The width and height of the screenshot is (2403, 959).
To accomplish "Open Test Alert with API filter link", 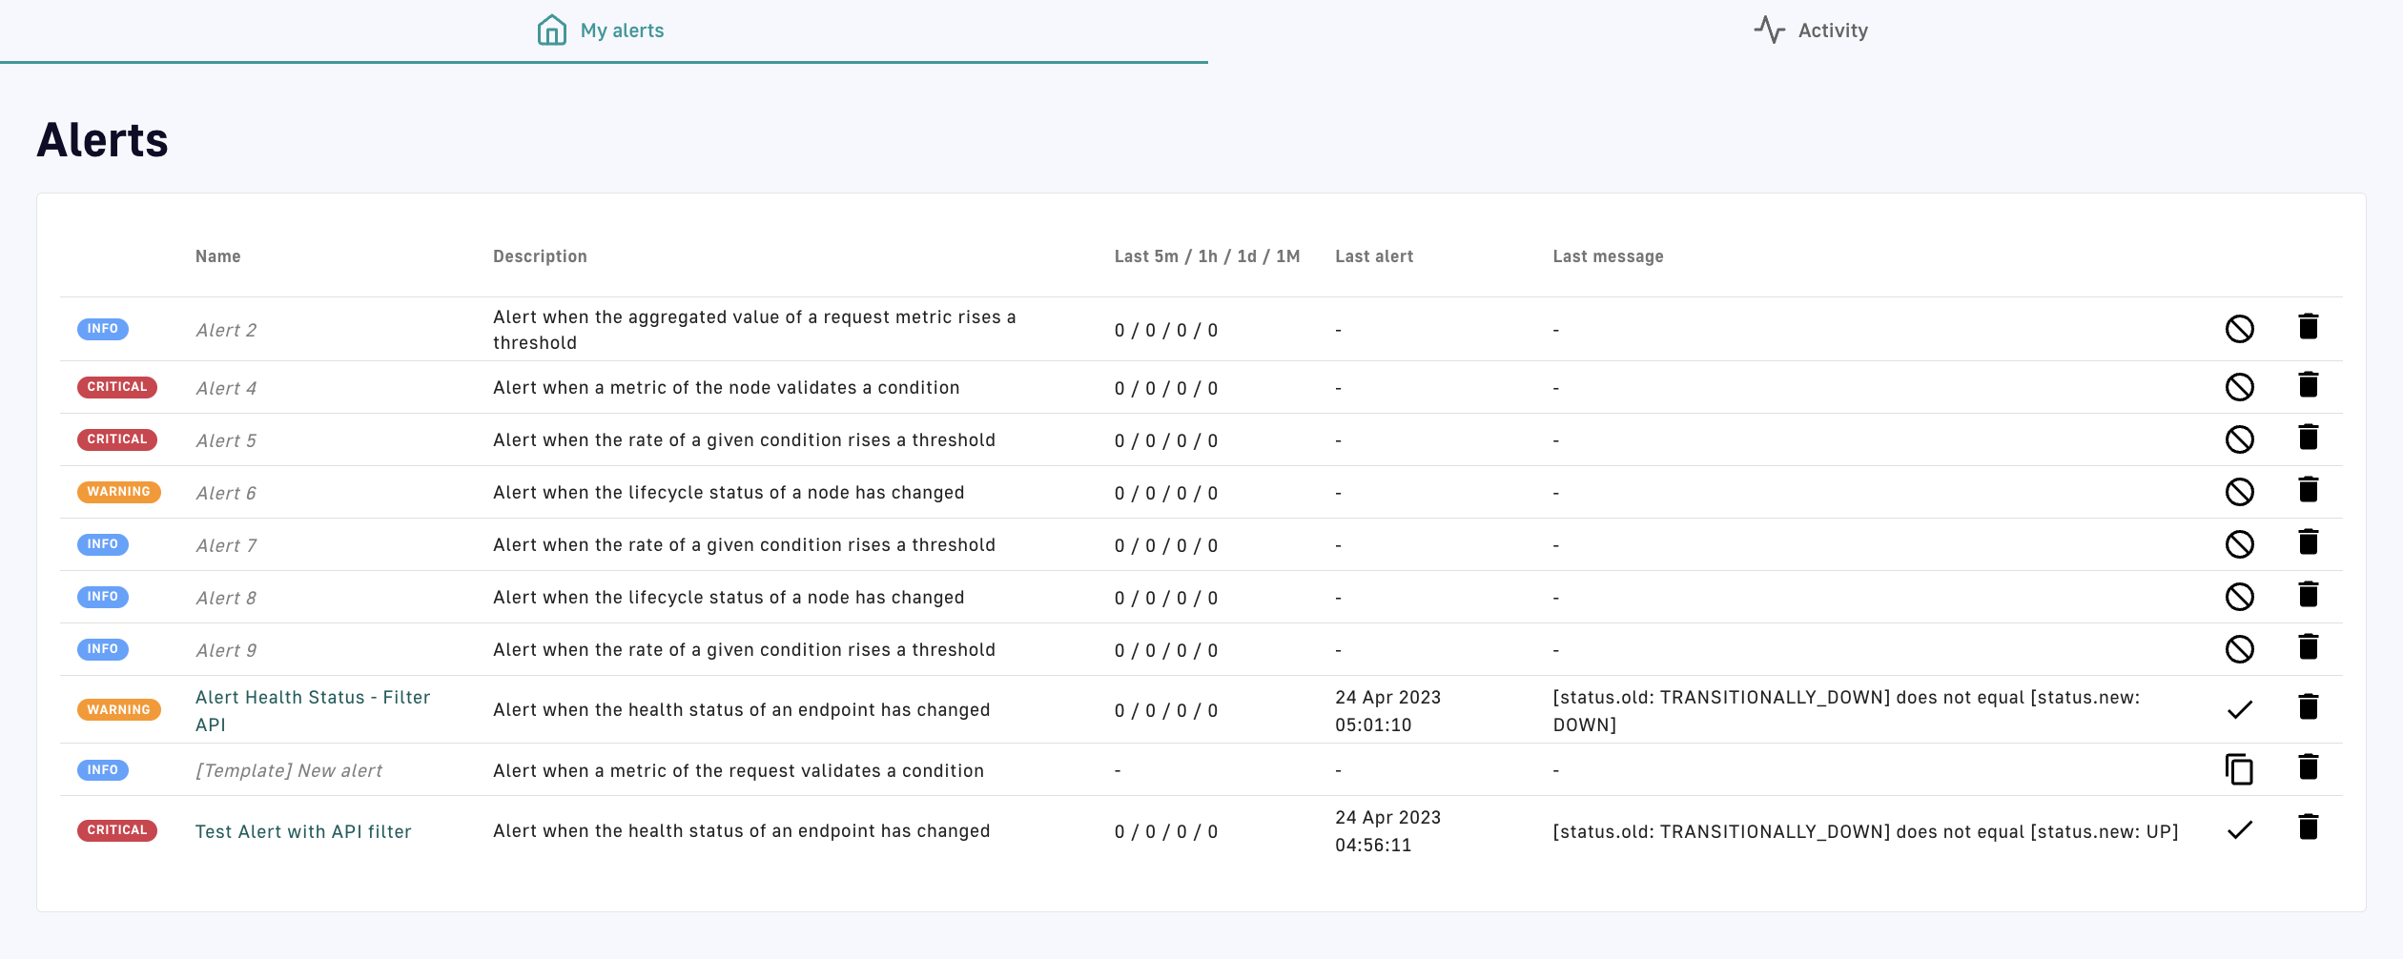I will coord(303,831).
